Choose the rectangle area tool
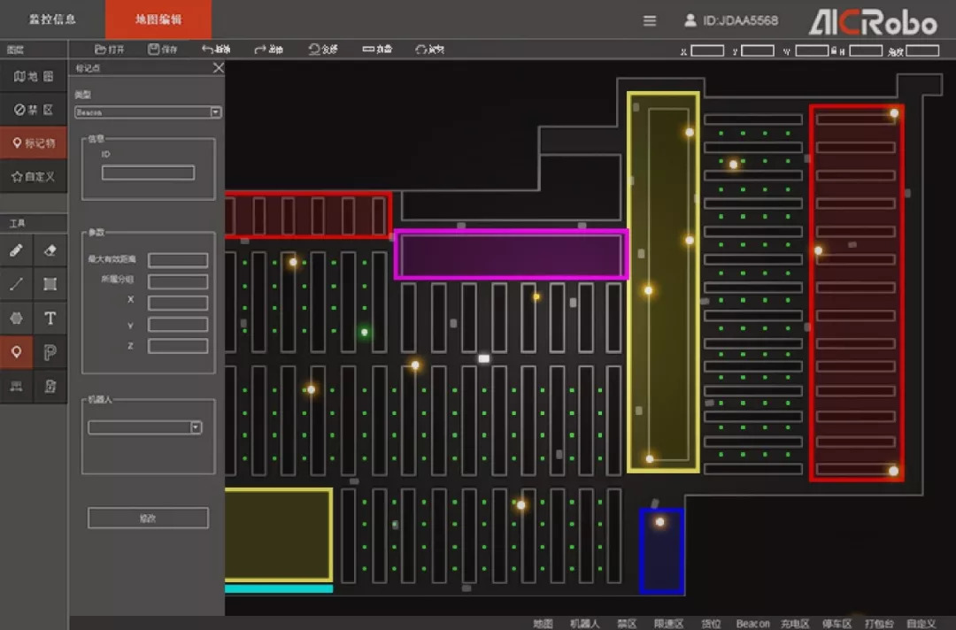This screenshot has height=630, width=956. (x=50, y=284)
